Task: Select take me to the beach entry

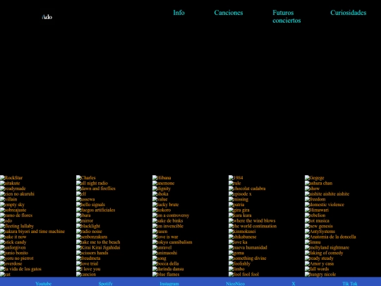Action: point(98,242)
